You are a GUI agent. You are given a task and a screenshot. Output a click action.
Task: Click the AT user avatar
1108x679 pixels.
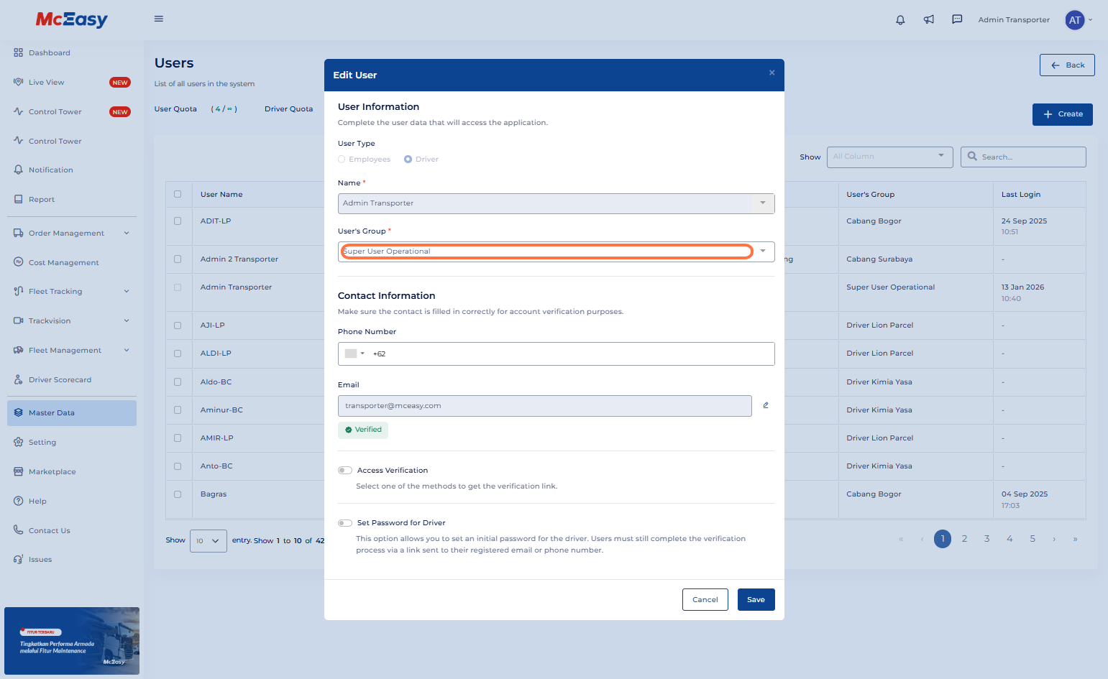(x=1074, y=20)
